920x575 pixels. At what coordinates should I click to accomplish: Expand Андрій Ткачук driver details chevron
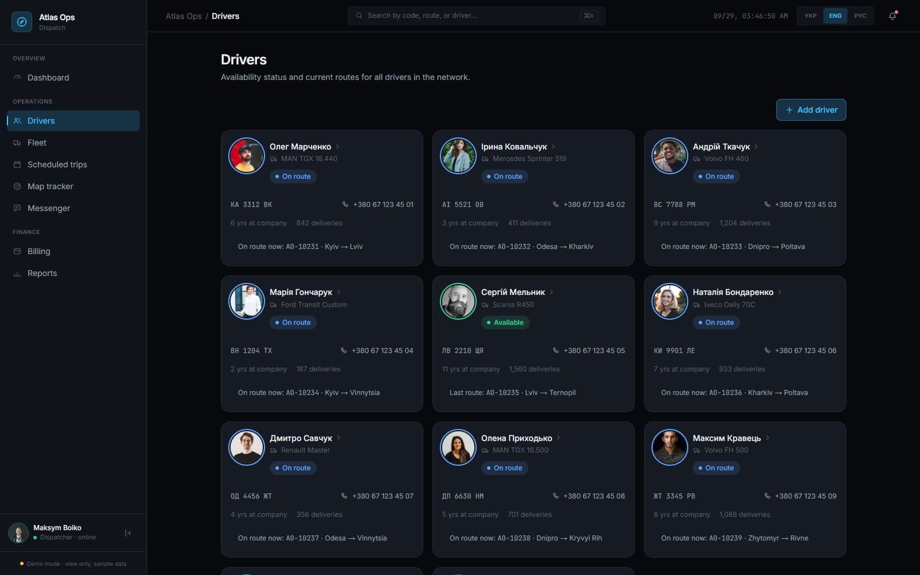pos(756,147)
